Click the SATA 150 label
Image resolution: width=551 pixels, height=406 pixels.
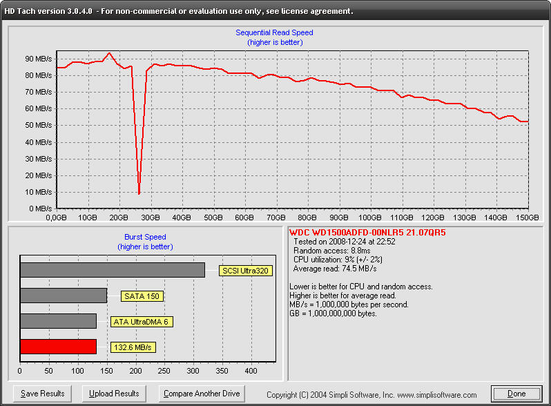coord(142,296)
